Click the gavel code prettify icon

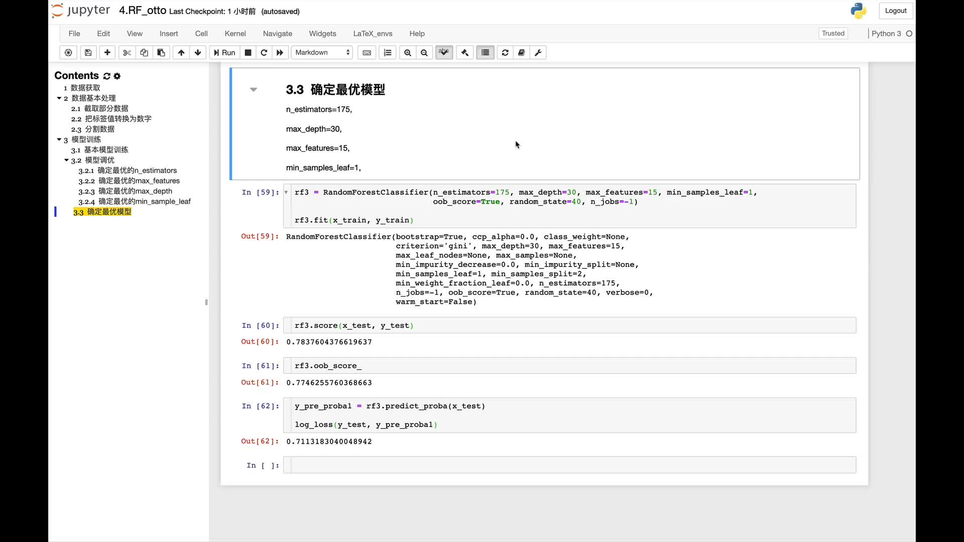[465, 53]
